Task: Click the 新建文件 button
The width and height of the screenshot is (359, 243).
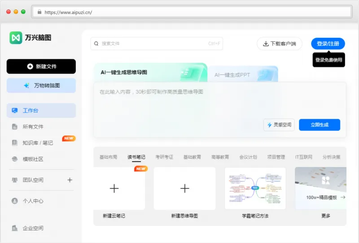Action: tap(41, 66)
